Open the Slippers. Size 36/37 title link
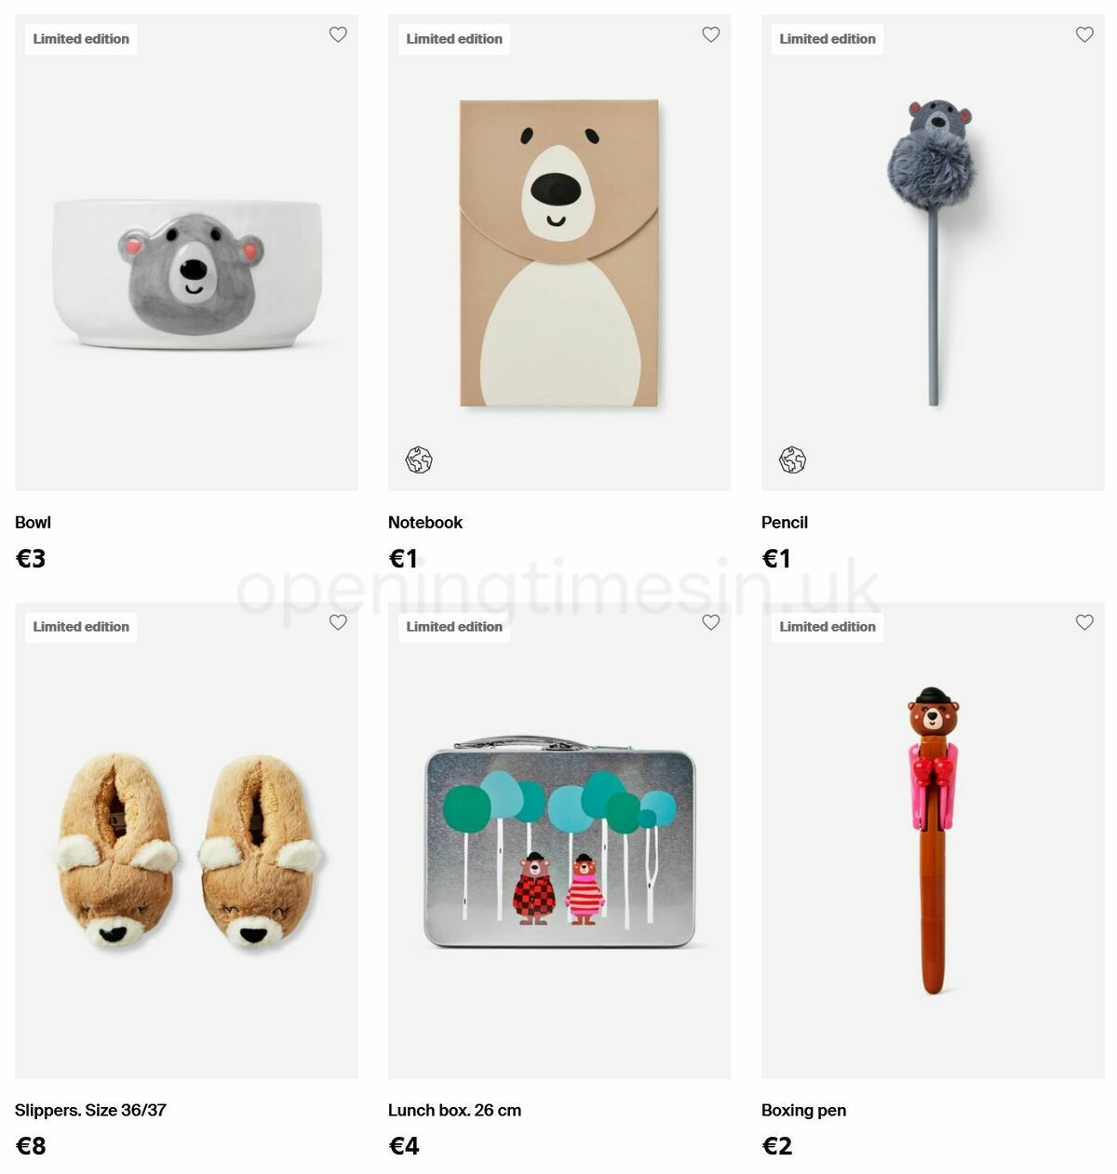Screen dimensions: 1117x1174 coord(90,1110)
